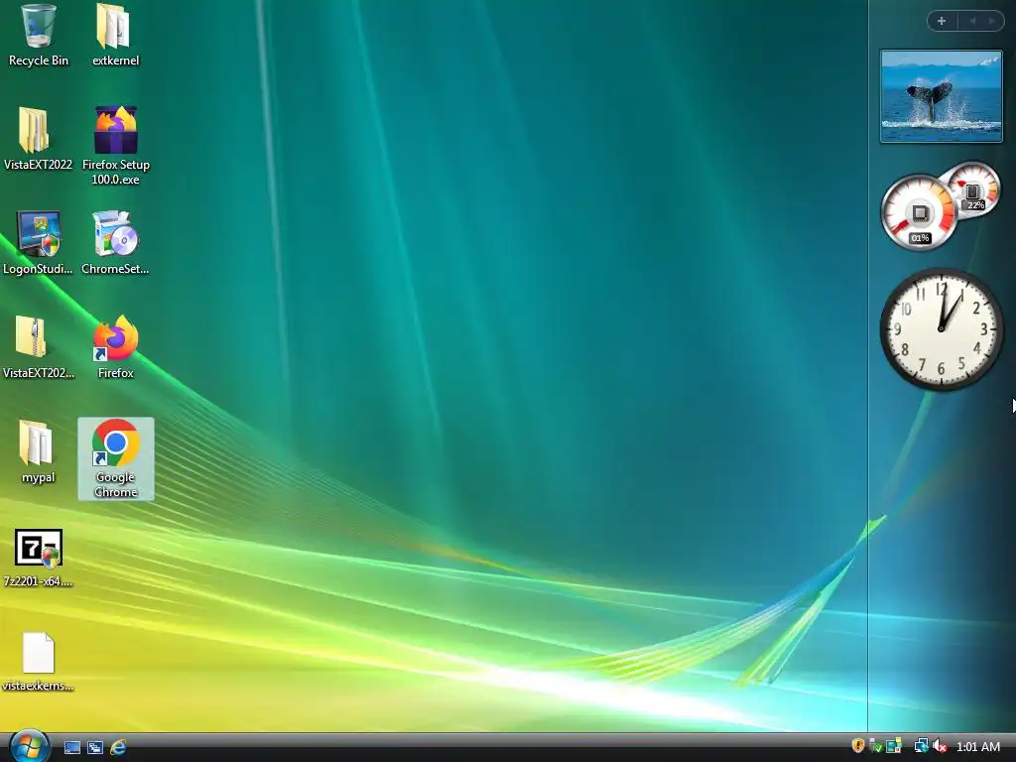The height and width of the screenshot is (762, 1016).
Task: Click the memory gauge showing 22%
Action: pyautogui.click(x=972, y=190)
